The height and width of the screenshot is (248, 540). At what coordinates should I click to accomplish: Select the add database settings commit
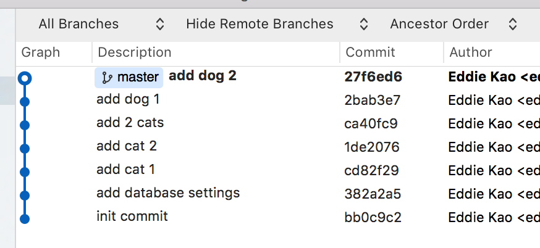168,193
